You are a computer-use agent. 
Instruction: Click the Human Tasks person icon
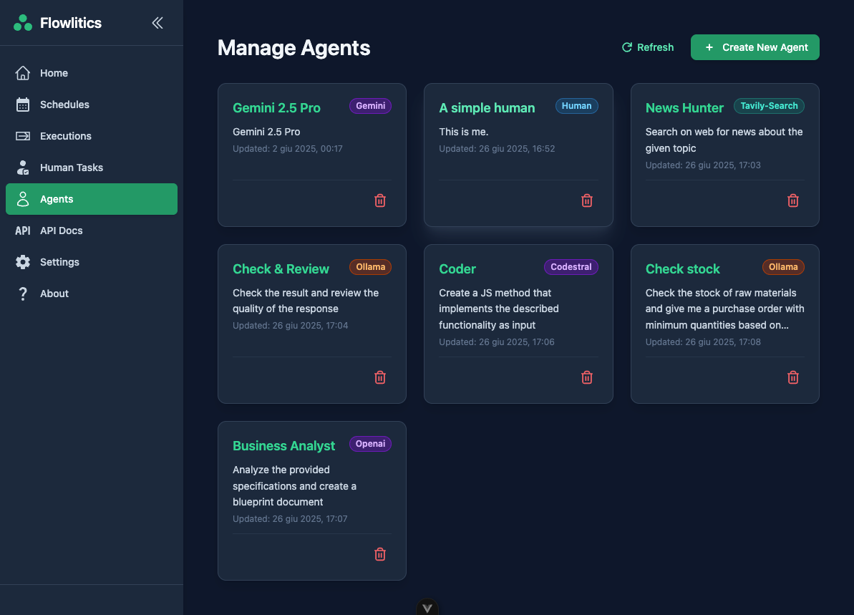23,168
